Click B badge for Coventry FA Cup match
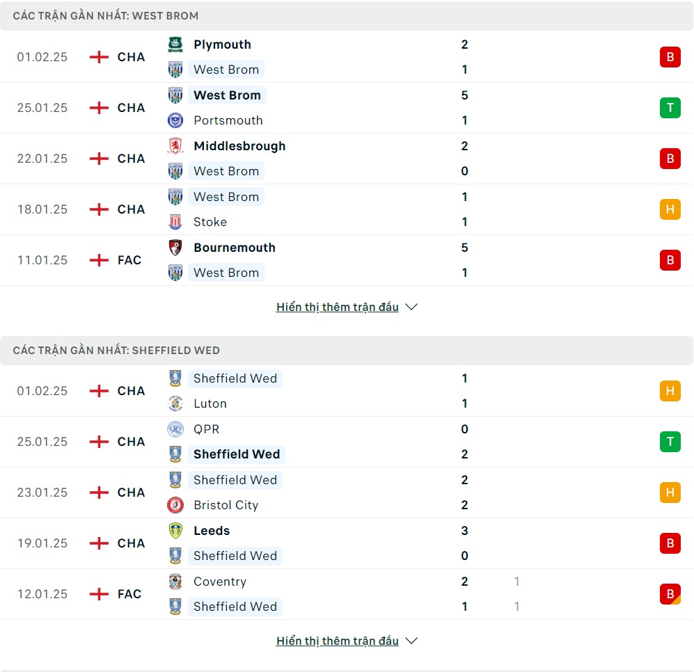The height and width of the screenshot is (672, 694). 670,594
